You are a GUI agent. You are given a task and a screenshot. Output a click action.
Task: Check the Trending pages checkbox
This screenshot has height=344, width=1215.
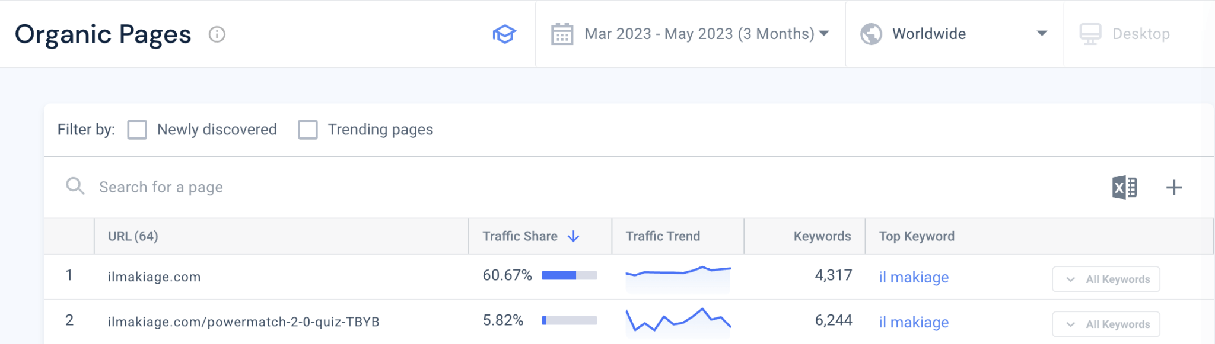pos(308,130)
